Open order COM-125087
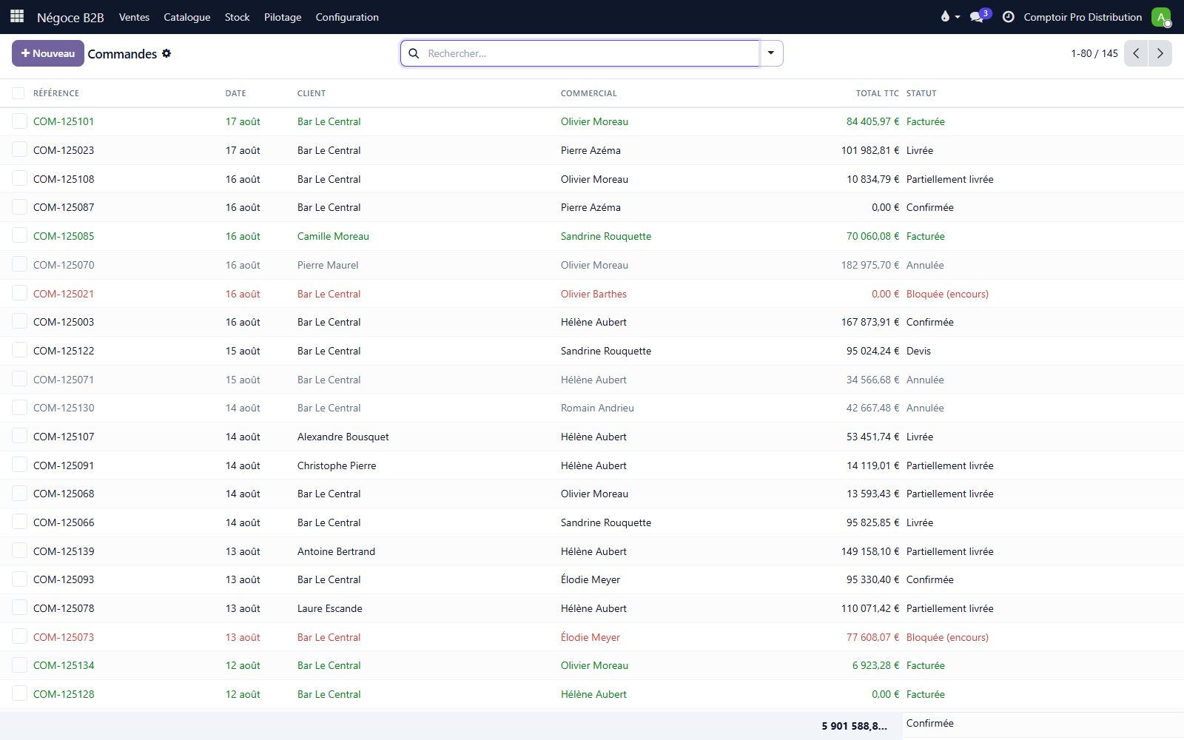Image resolution: width=1184 pixels, height=740 pixels. (x=64, y=207)
